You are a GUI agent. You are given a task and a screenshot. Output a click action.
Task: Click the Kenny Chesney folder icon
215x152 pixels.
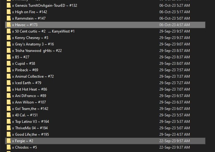point(9,38)
